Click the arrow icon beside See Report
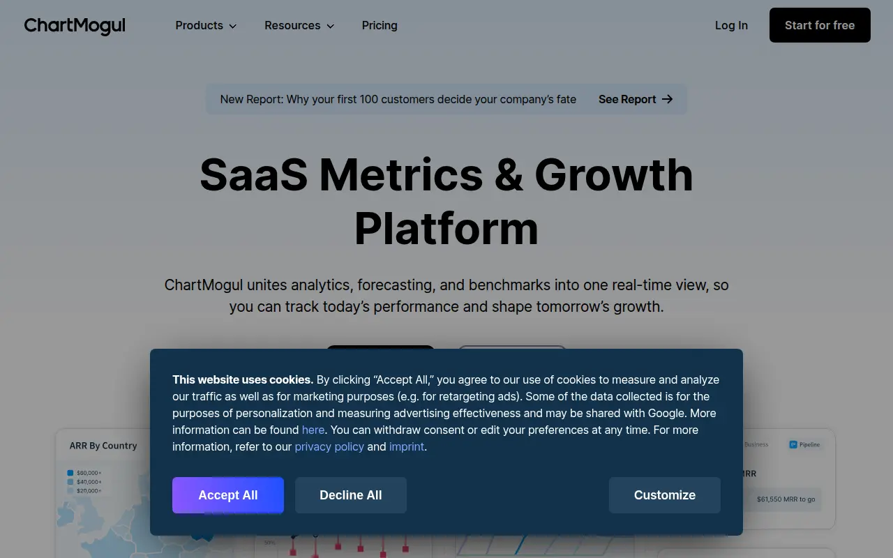This screenshot has height=558, width=893. tap(667, 99)
